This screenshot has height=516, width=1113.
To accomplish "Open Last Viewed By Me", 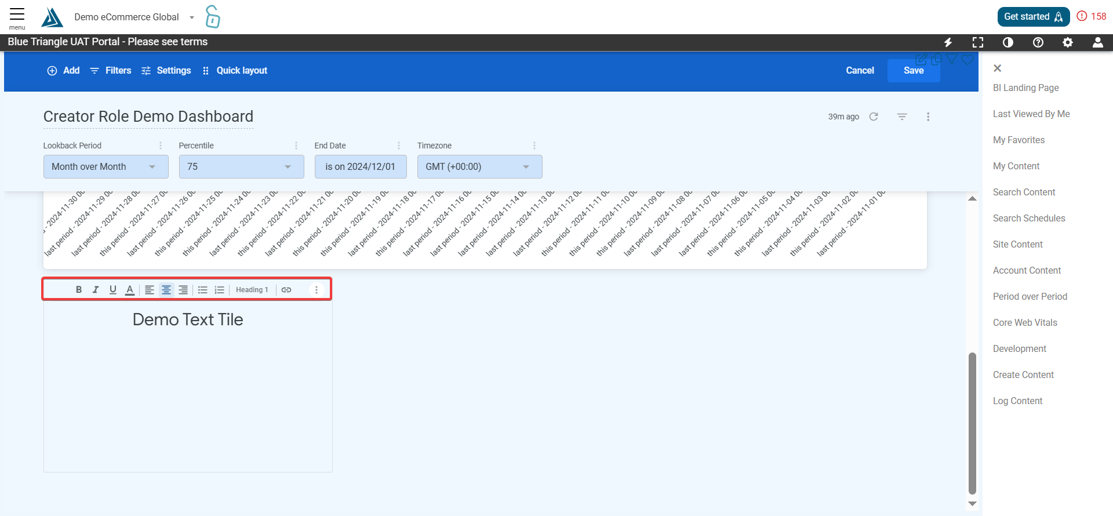I will (x=1031, y=114).
